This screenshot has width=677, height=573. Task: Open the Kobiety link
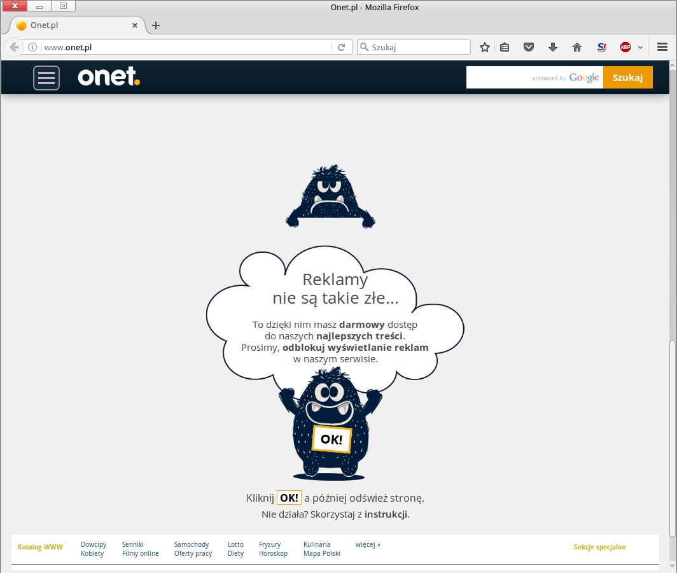coord(92,553)
